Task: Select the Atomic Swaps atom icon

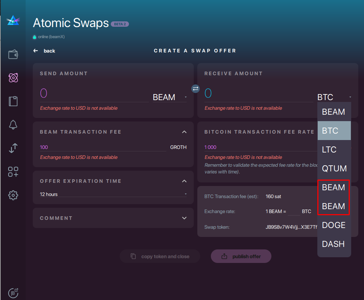Action: [x=13, y=78]
